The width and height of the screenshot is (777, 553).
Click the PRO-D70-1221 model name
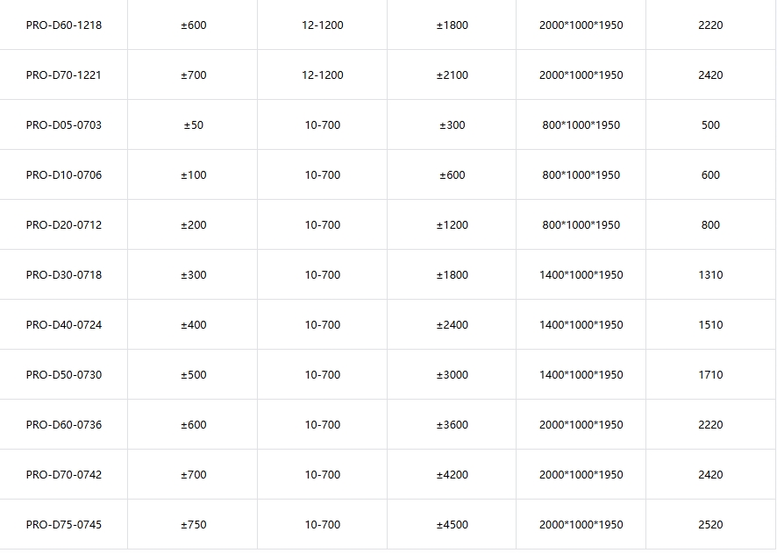pos(63,75)
